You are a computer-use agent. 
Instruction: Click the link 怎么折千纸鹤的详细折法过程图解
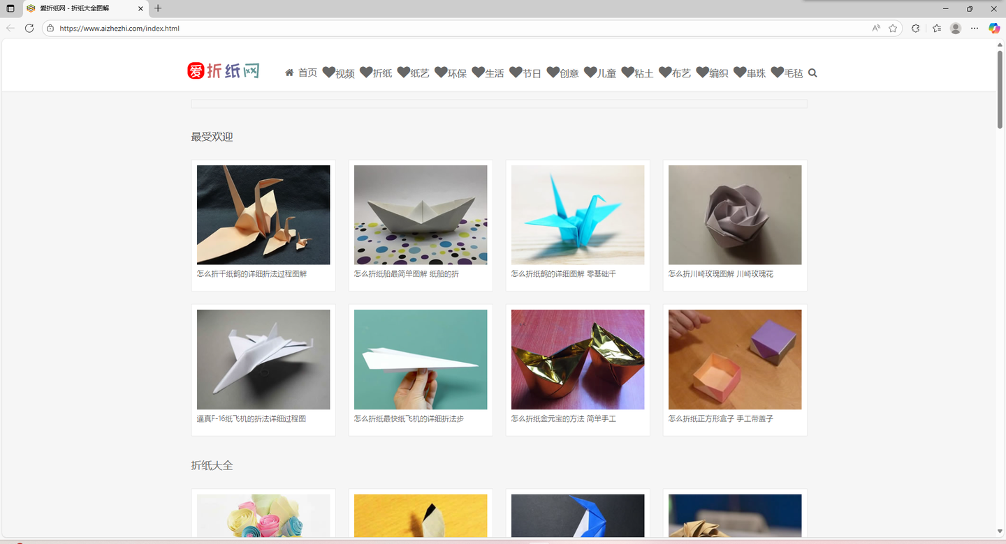pyautogui.click(x=251, y=274)
